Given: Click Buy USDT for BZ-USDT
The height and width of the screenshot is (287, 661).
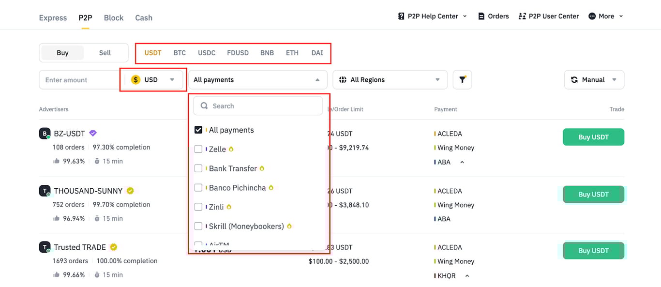Looking at the screenshot, I should click(593, 137).
